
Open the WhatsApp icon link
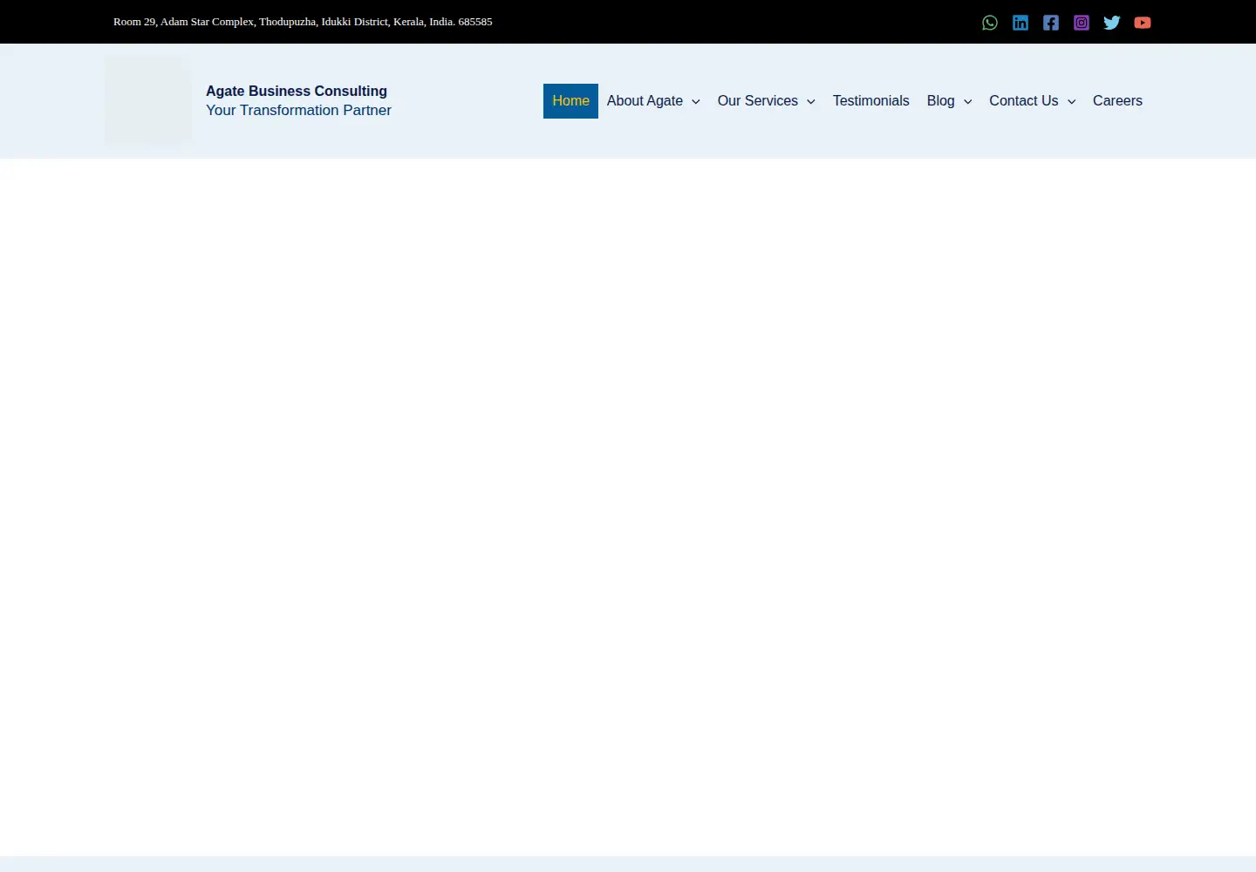[x=990, y=23]
